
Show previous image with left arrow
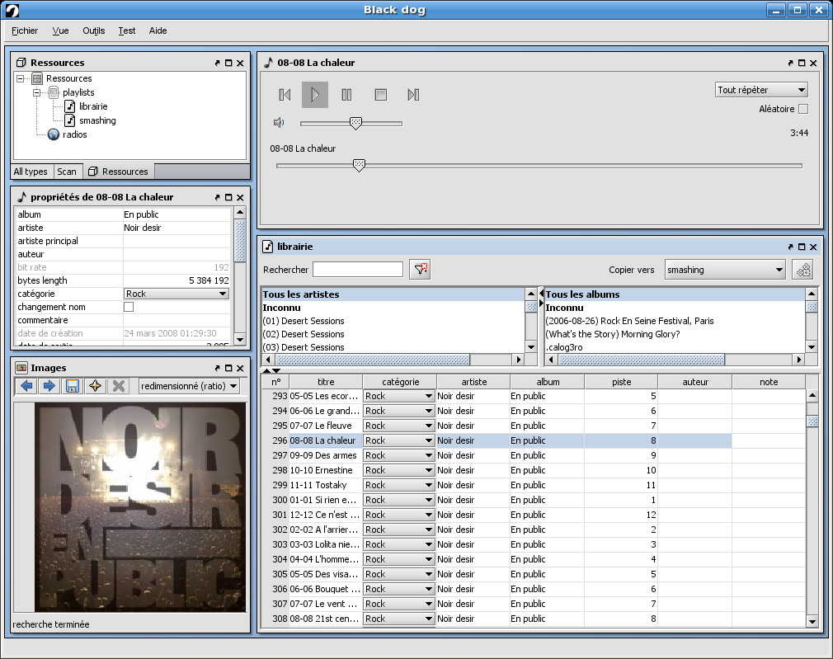pos(26,386)
